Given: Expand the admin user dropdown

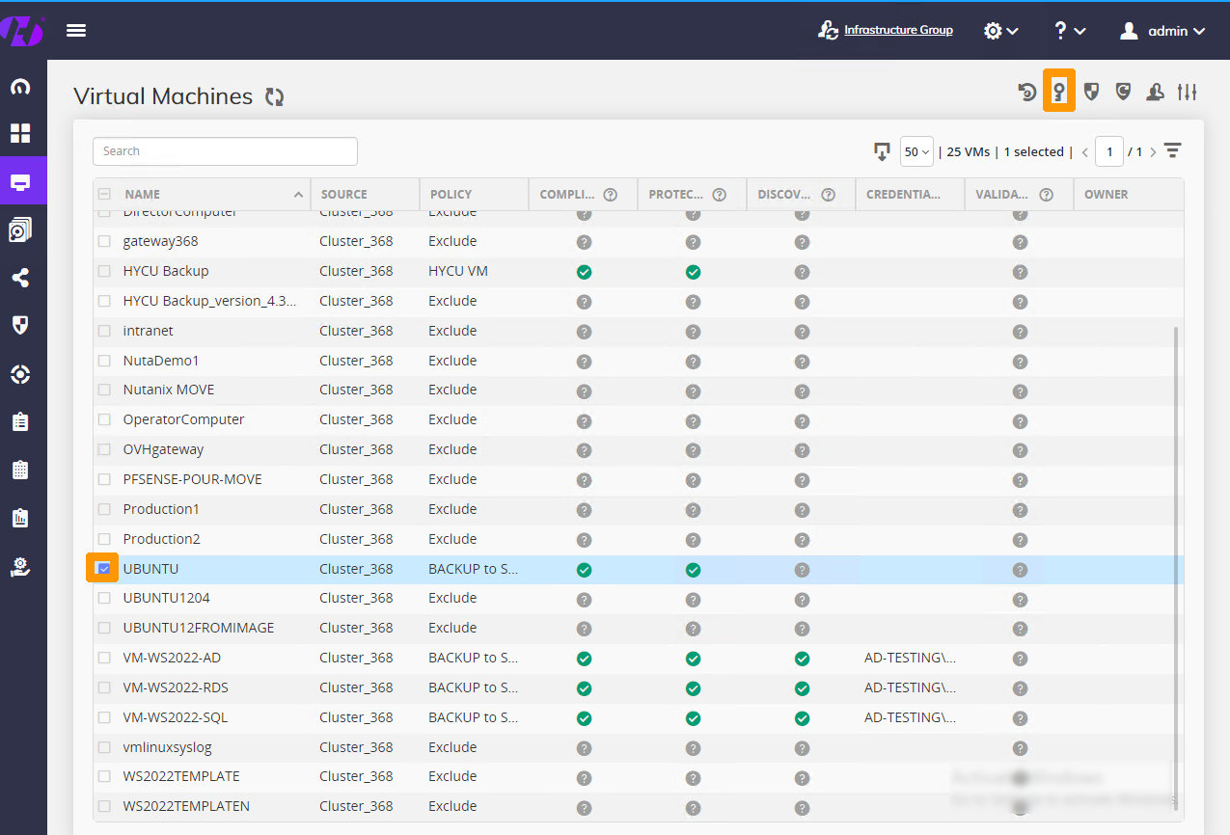Looking at the screenshot, I should click(x=1162, y=30).
